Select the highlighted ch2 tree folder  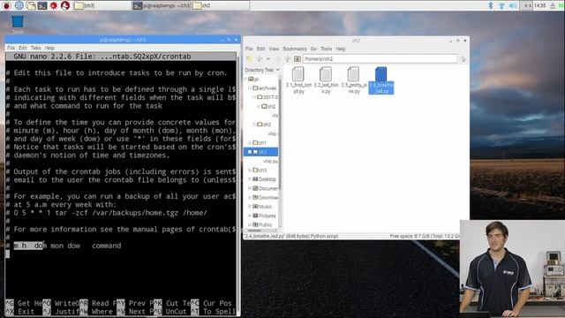coord(261,152)
